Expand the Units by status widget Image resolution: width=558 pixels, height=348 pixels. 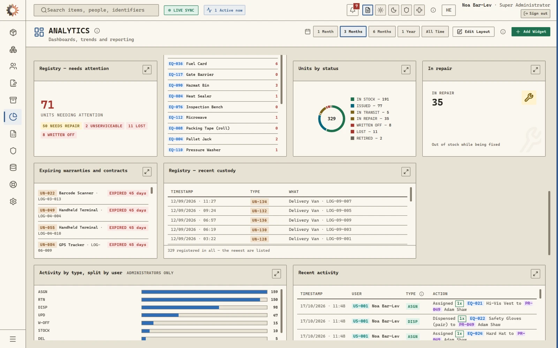406,70
